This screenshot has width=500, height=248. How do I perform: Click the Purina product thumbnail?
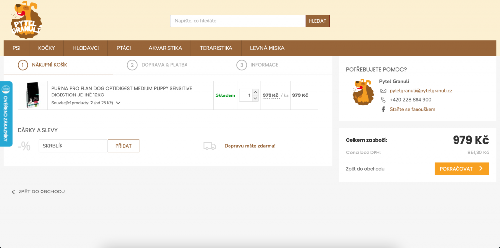33,95
